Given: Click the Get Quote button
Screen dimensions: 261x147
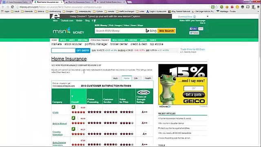Looking at the screenshot, I should (x=83, y=51).
